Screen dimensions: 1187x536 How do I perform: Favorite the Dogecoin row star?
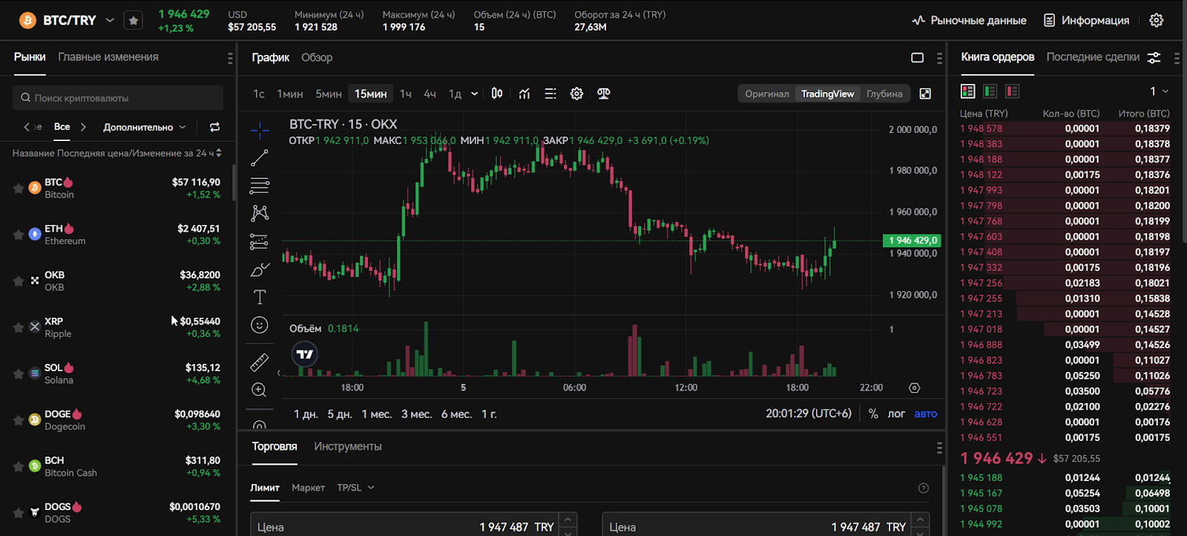click(19, 420)
